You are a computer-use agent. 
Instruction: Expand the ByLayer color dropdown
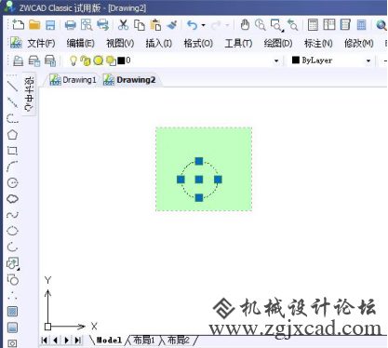point(368,60)
